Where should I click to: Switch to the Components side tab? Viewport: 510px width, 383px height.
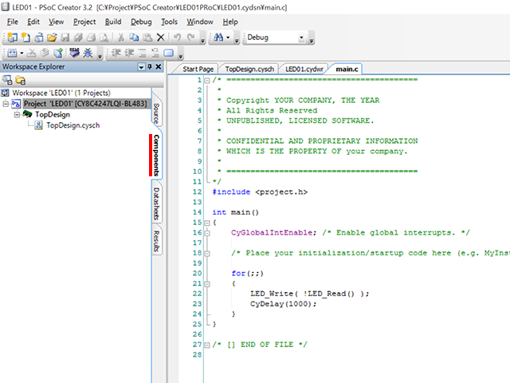click(x=156, y=155)
